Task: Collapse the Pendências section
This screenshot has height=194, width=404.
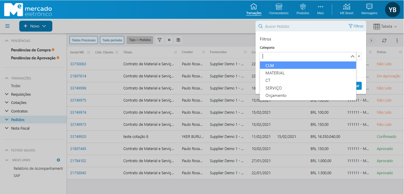Action: point(7,41)
